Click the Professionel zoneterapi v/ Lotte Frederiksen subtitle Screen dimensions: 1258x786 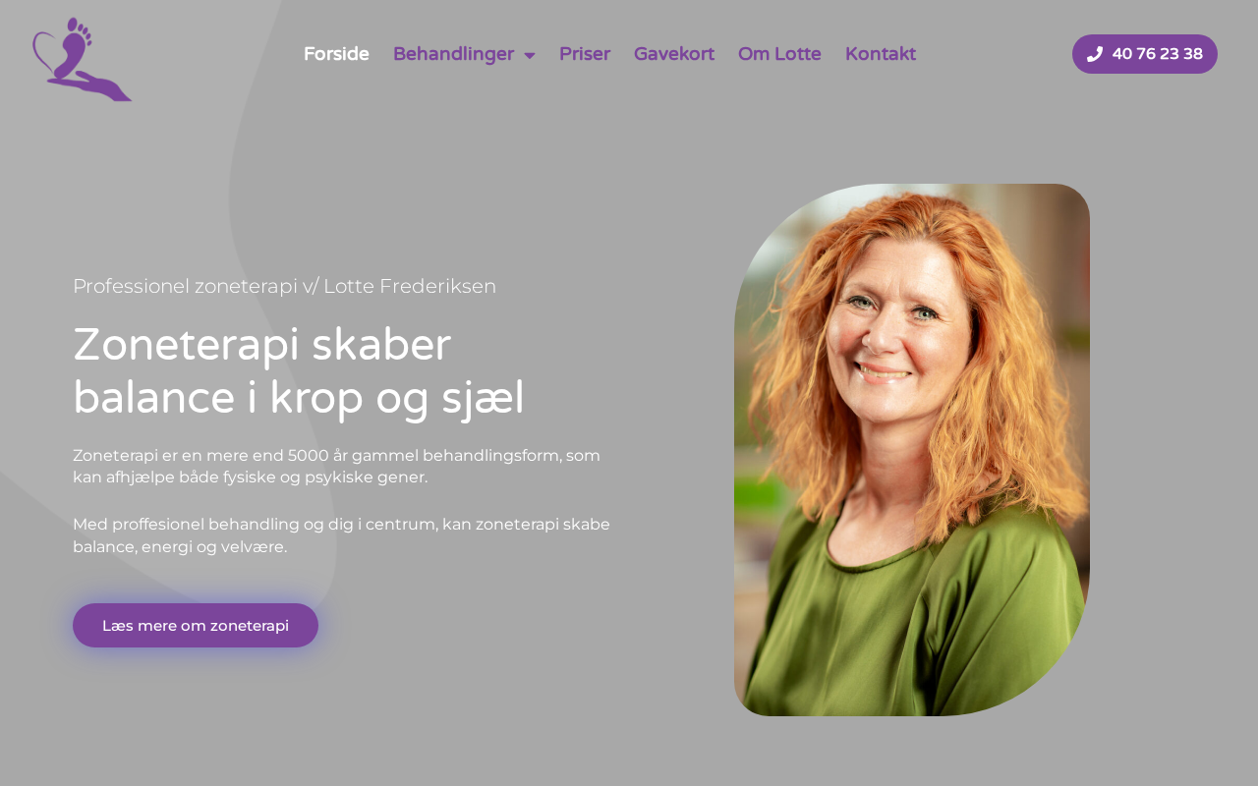[x=284, y=286]
